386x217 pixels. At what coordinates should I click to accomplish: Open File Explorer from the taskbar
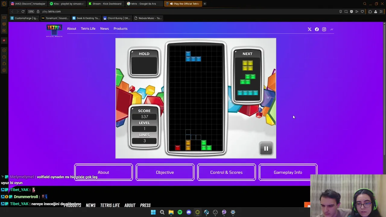(x=171, y=212)
